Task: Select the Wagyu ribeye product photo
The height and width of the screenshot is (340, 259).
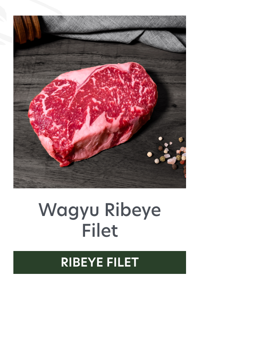Action: 99,102
